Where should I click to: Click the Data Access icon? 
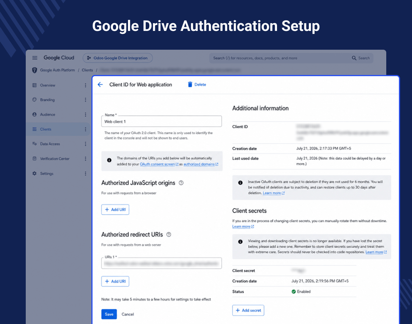tap(35, 144)
